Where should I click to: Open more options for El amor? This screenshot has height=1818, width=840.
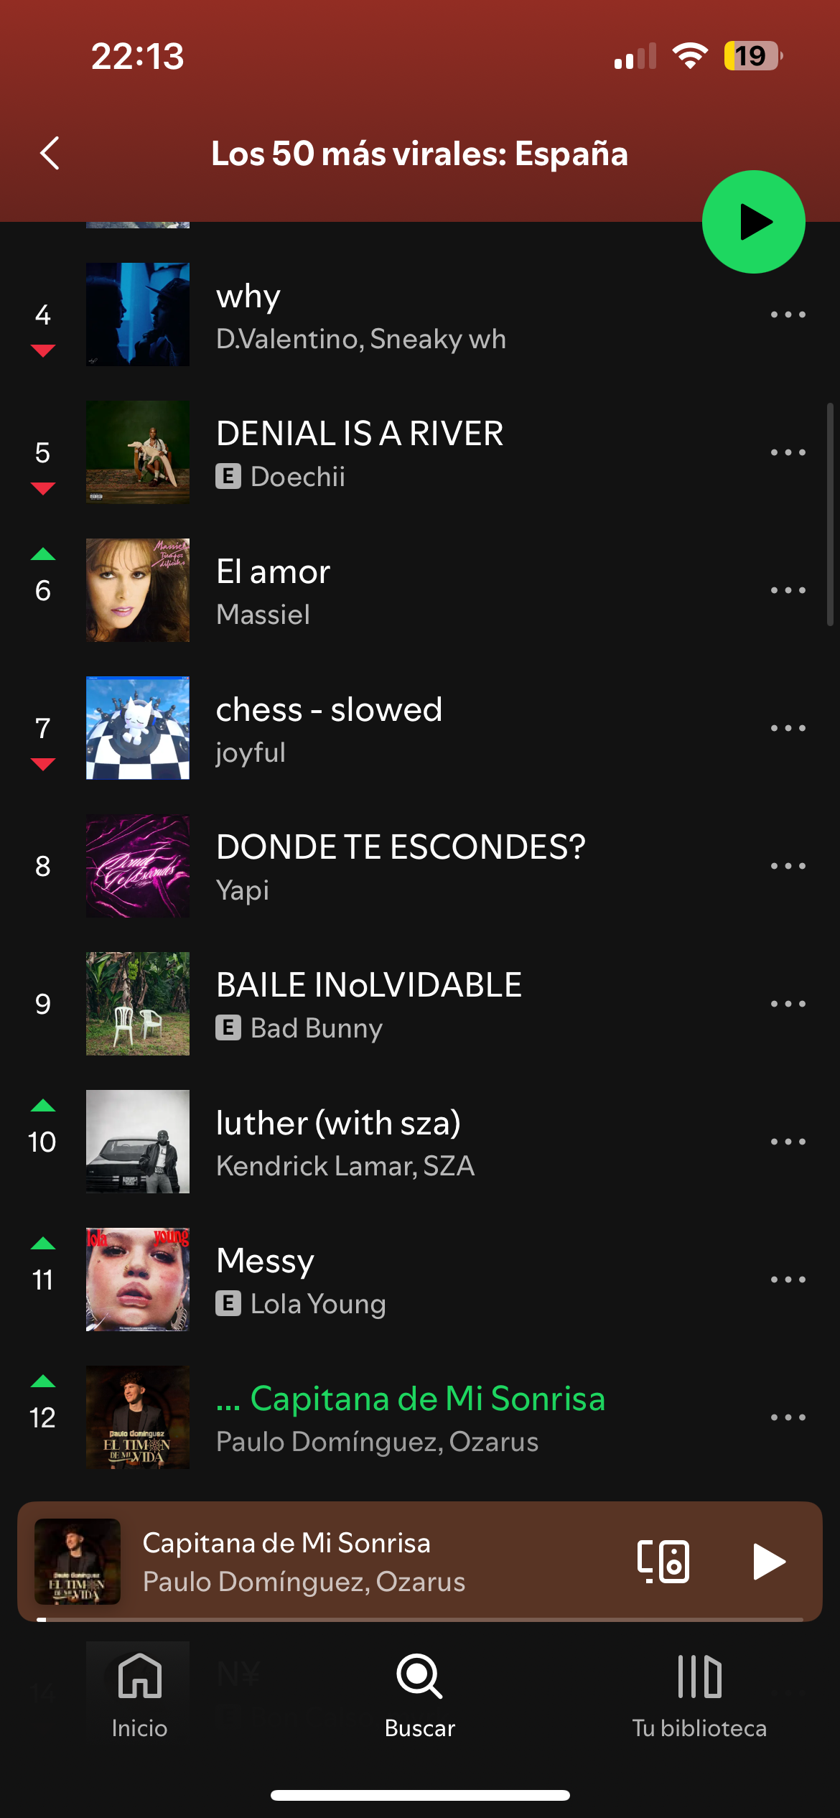coord(788,590)
